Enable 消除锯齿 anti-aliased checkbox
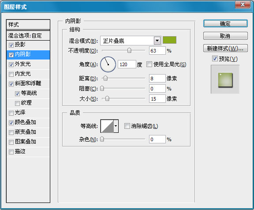Image resolution: width=254 pixels, height=210 pixels. click(x=127, y=126)
